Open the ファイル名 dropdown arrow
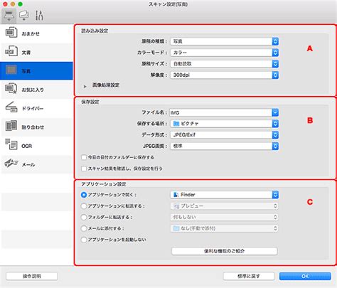The width and height of the screenshot is (337, 288). tap(275, 112)
